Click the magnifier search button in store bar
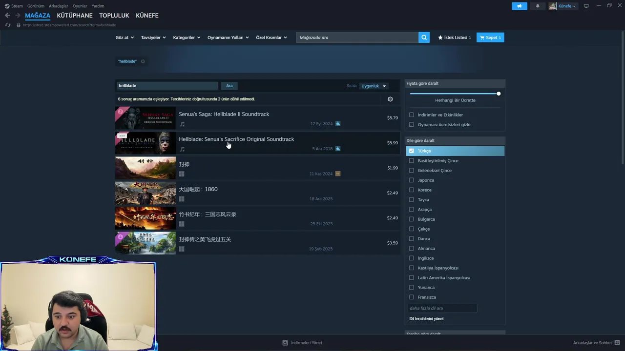Image resolution: width=625 pixels, height=351 pixels. click(424, 38)
